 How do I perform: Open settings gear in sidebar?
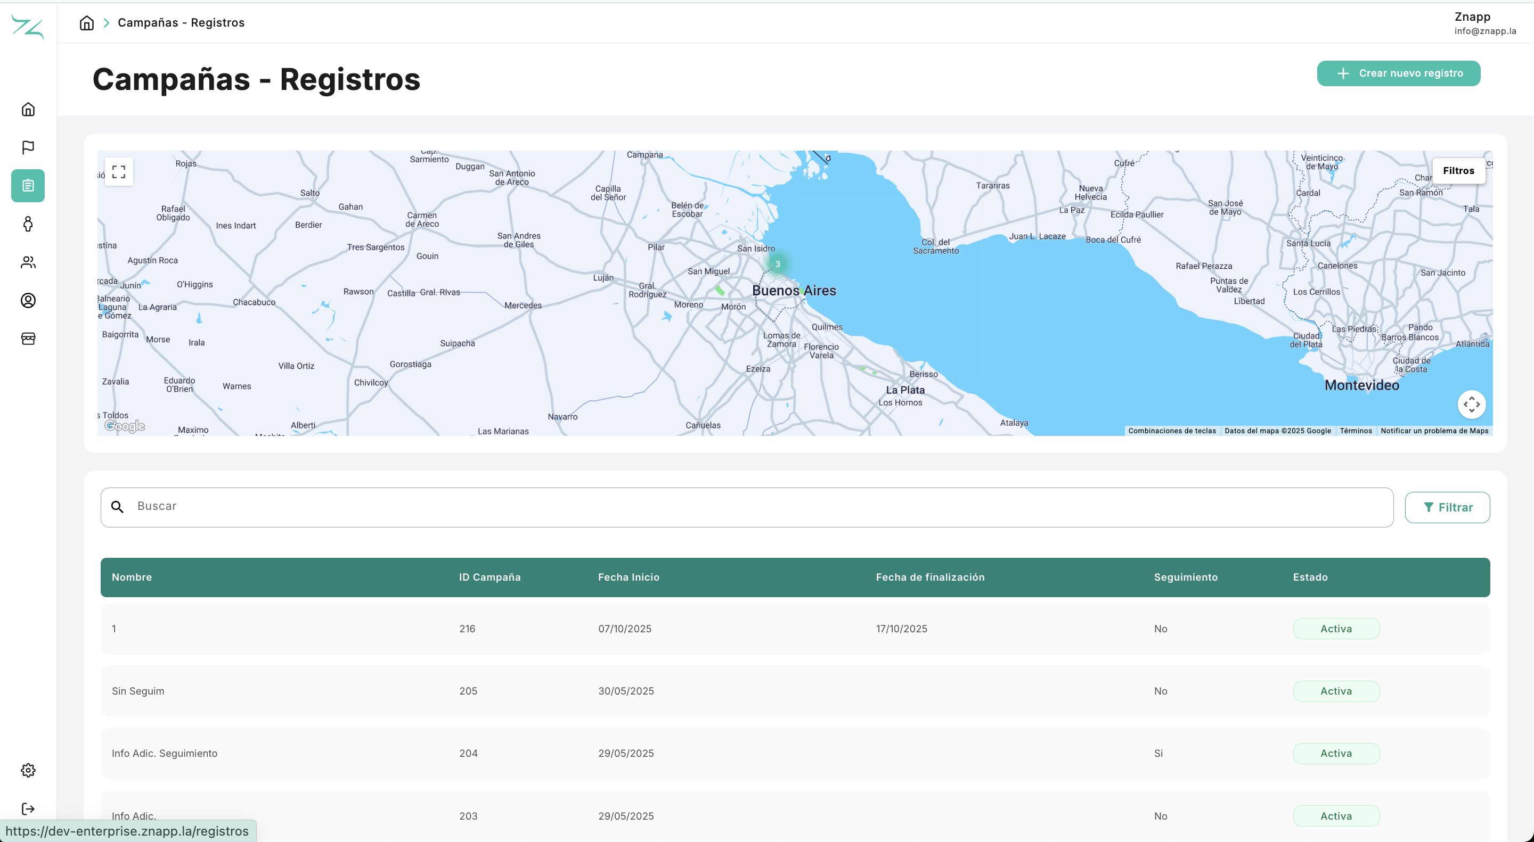click(x=28, y=771)
